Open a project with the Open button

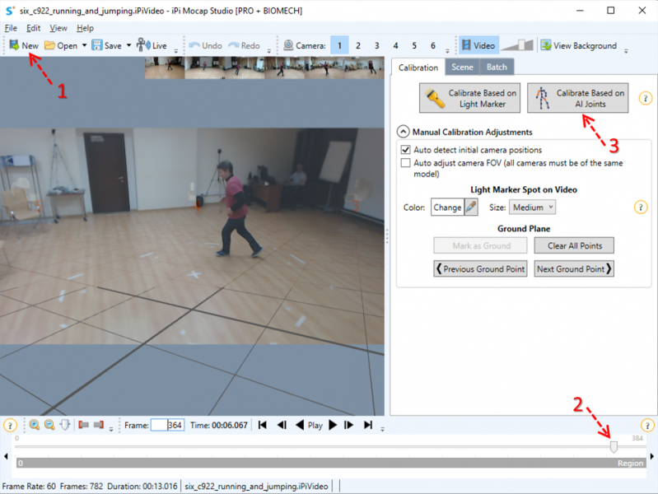point(61,45)
